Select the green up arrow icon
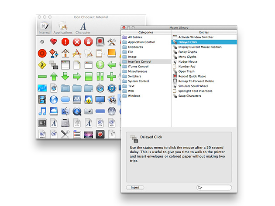The width and height of the screenshot is (275, 206). point(54,77)
